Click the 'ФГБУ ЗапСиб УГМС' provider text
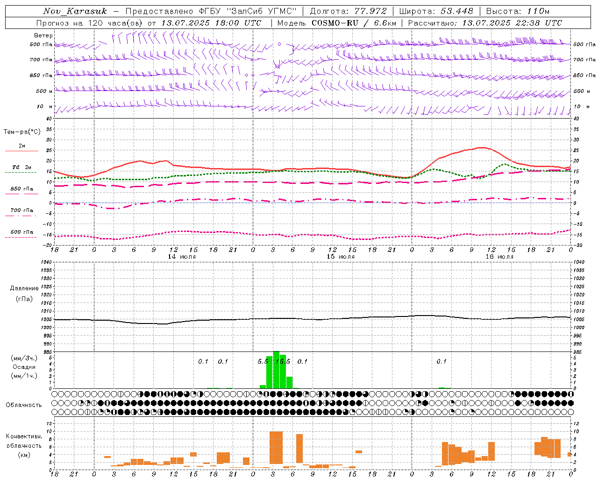Image resolution: width=598 pixels, height=478 pixels. (247, 11)
